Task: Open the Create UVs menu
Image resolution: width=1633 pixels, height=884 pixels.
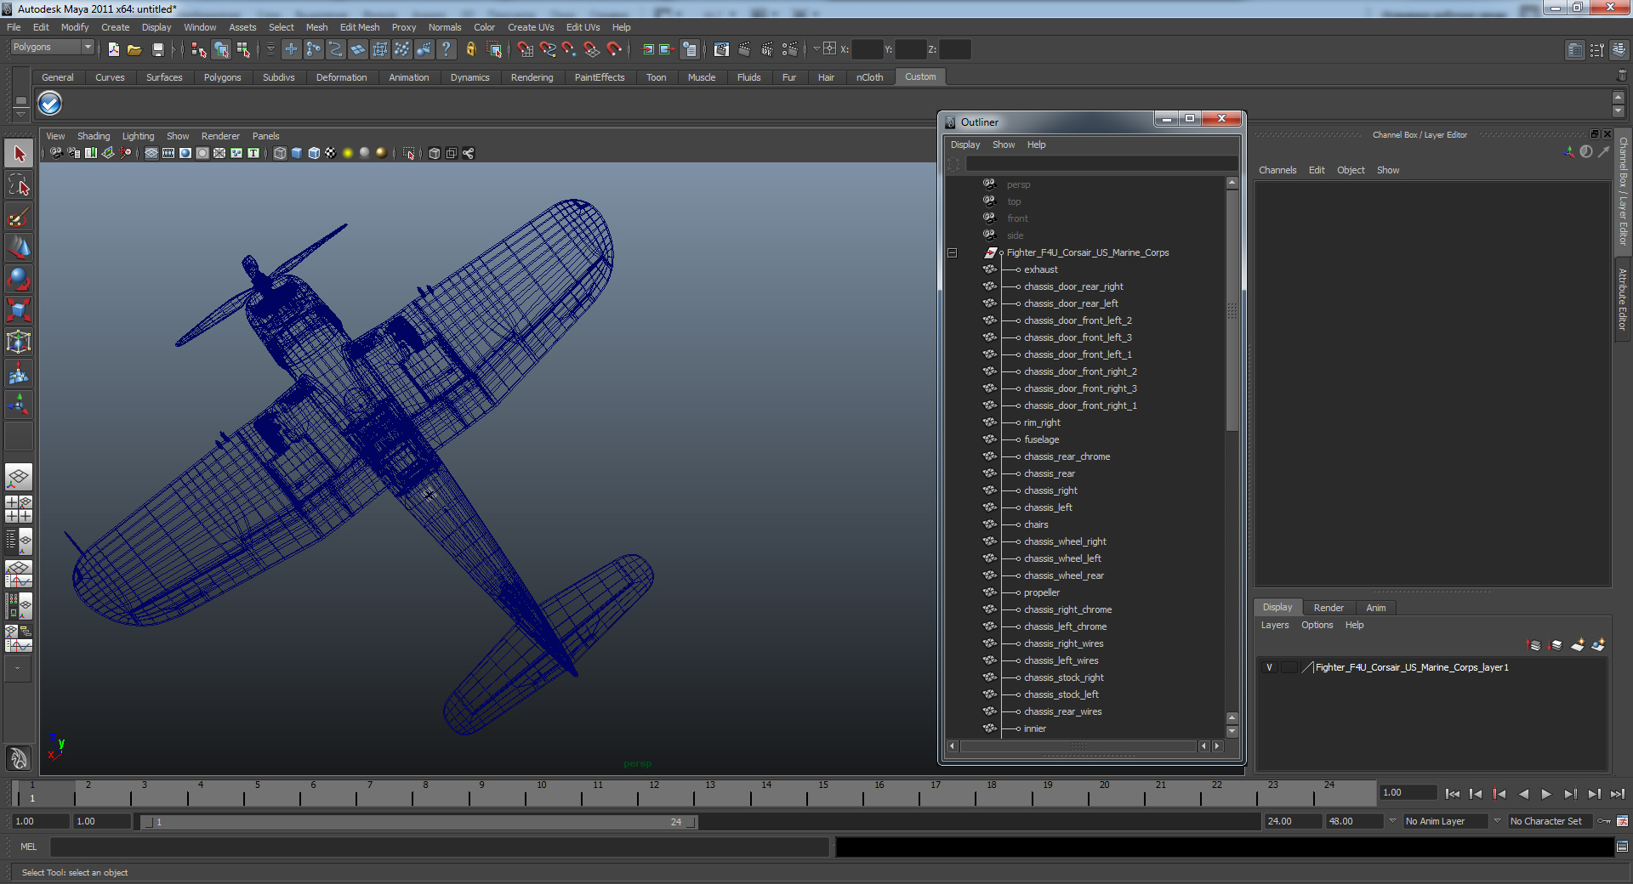Action: coord(531,27)
